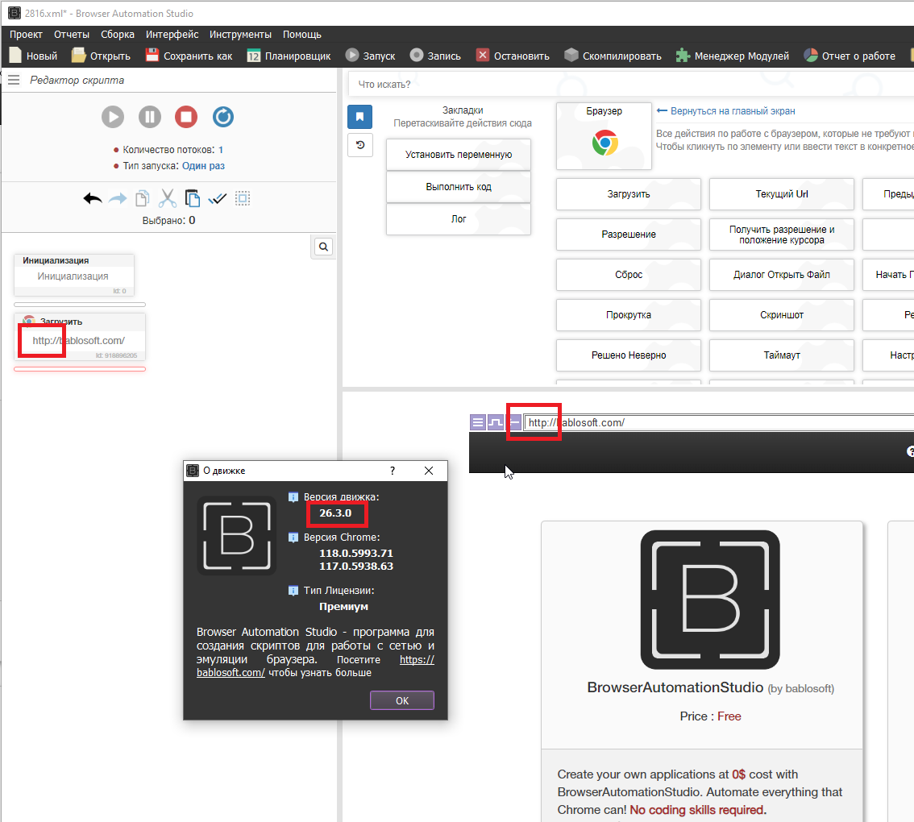Click the select all double-checkmark icon
The image size is (914, 822).
point(217,198)
